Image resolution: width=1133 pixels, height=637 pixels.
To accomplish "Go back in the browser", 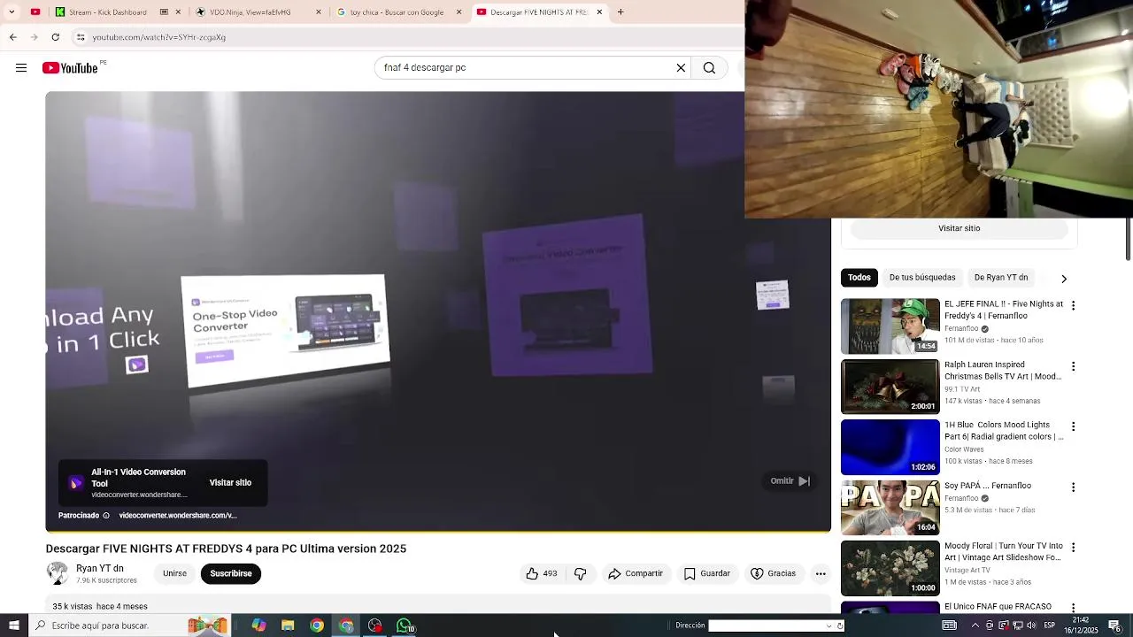I will tap(13, 37).
